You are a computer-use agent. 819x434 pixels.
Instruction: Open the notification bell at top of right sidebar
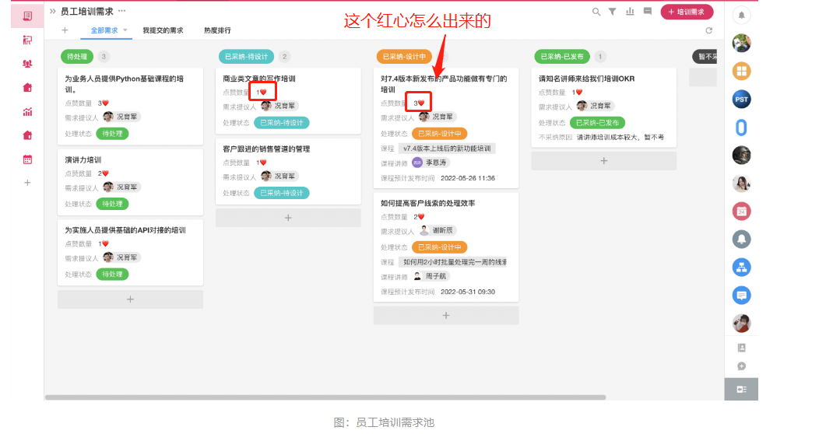pyautogui.click(x=741, y=15)
